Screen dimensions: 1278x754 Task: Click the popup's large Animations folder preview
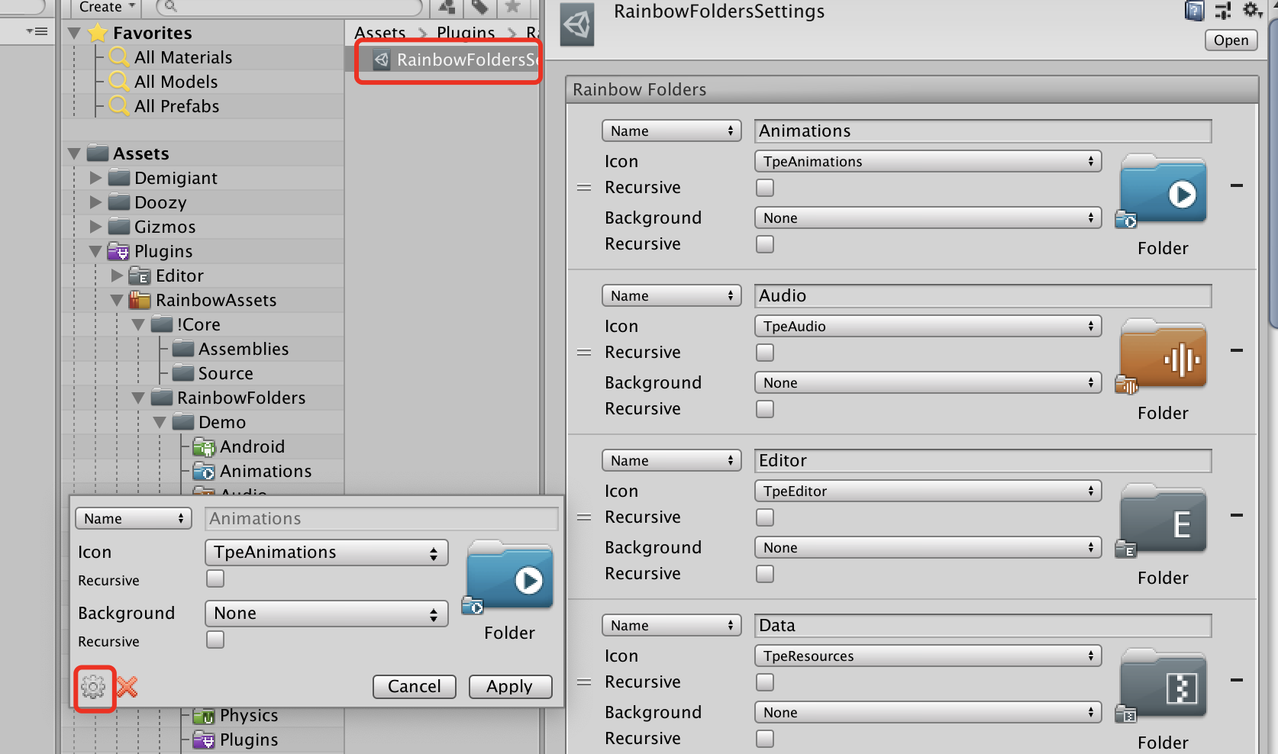pos(510,575)
